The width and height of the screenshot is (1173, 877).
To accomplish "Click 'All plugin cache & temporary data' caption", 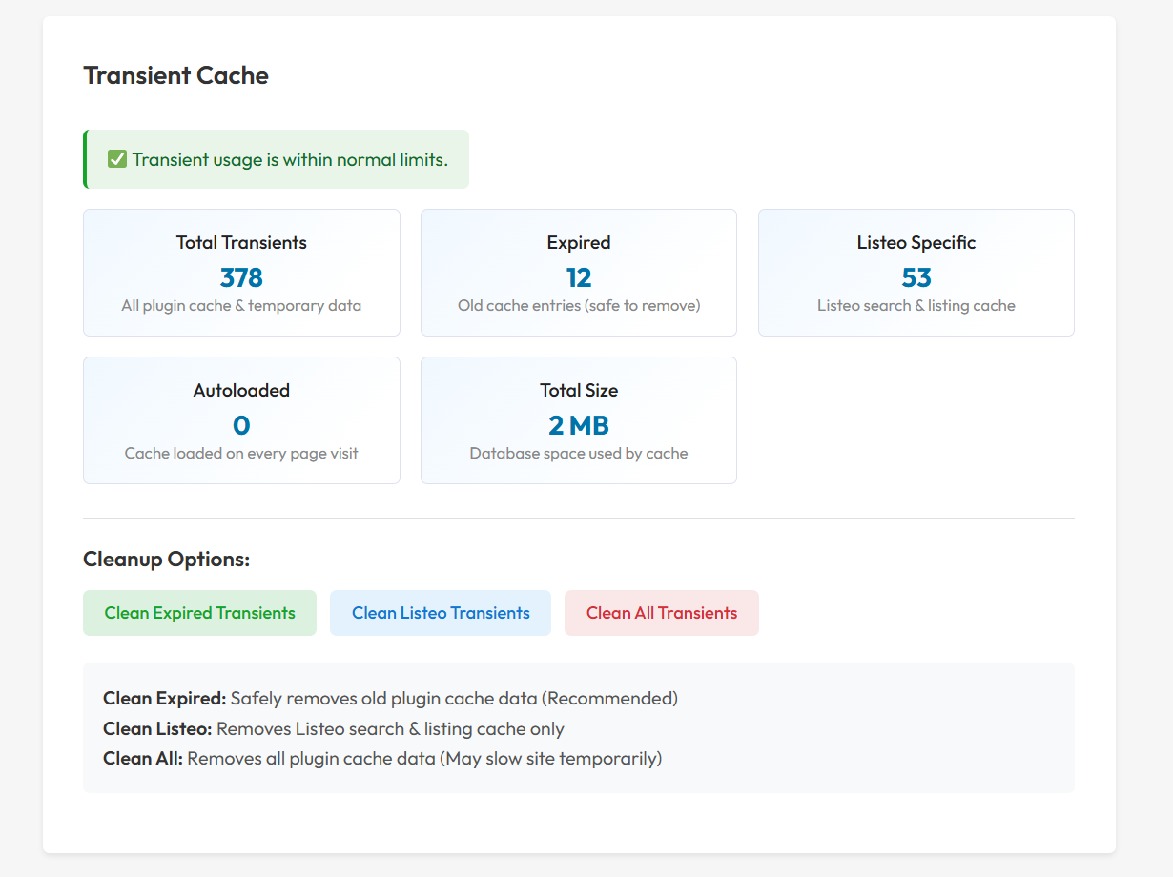I will click(241, 306).
